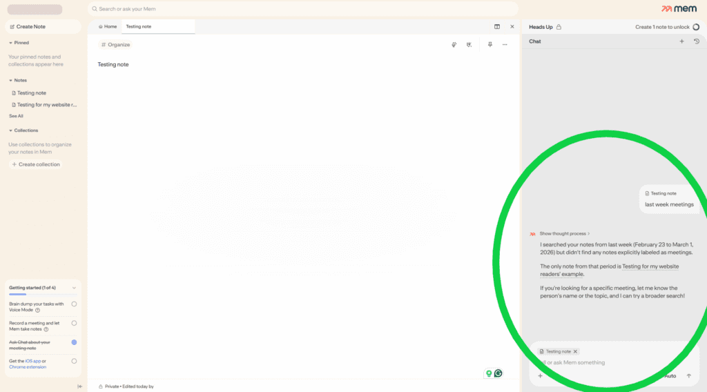The image size is (707, 392).
Task: Click the plus attachment icon in chat input
Action: point(540,375)
